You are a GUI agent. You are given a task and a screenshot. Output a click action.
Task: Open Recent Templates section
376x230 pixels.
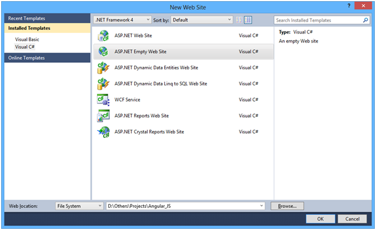(47, 18)
